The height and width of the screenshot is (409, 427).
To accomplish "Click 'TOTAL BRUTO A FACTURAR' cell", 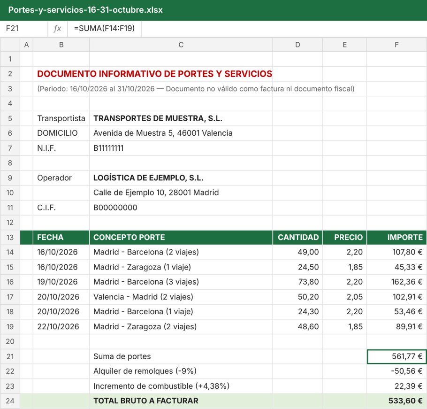I will (x=181, y=401).
